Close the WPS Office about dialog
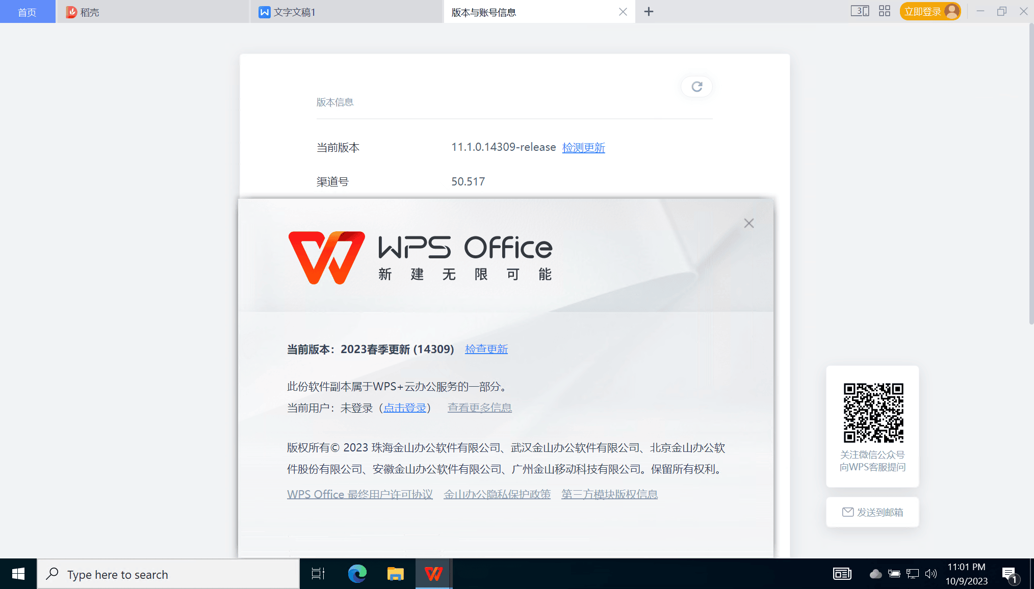Screen dimensions: 1034x589 (x=748, y=223)
